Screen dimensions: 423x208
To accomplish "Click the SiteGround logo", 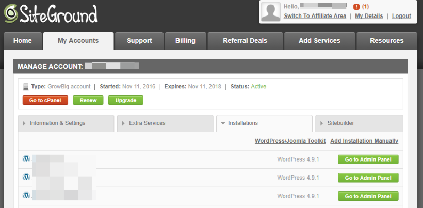I will point(51,13).
